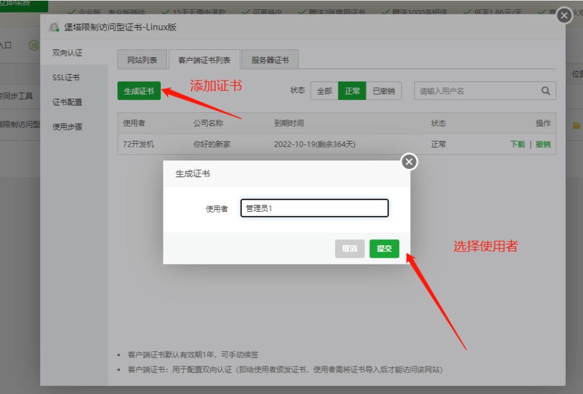
Task: Click the 使用者 text input
Action: [314, 208]
